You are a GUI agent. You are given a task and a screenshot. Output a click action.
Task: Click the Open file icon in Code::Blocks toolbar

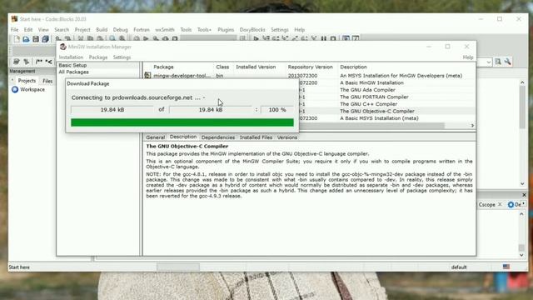click(x=26, y=39)
